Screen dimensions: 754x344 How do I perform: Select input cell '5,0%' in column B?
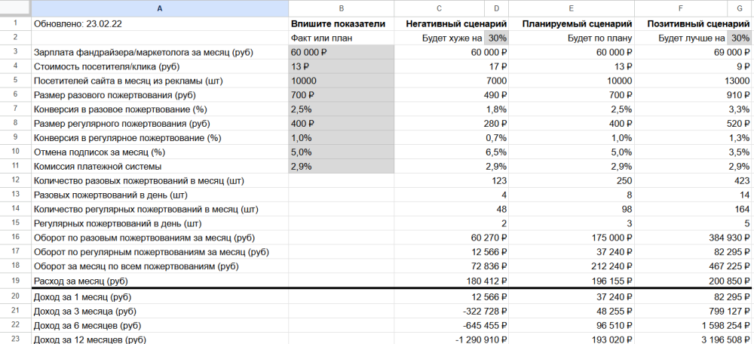(342, 152)
